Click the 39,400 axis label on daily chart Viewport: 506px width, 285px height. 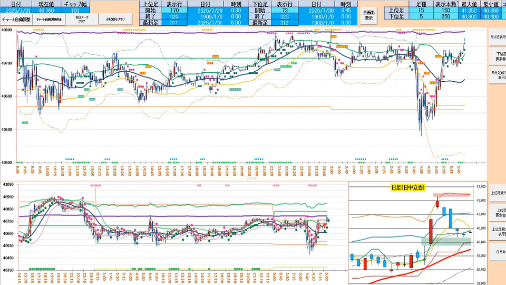[x=481, y=270]
